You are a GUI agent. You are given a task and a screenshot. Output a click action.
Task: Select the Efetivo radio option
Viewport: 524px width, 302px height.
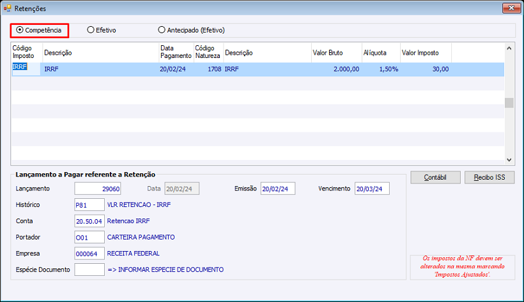tap(102, 30)
